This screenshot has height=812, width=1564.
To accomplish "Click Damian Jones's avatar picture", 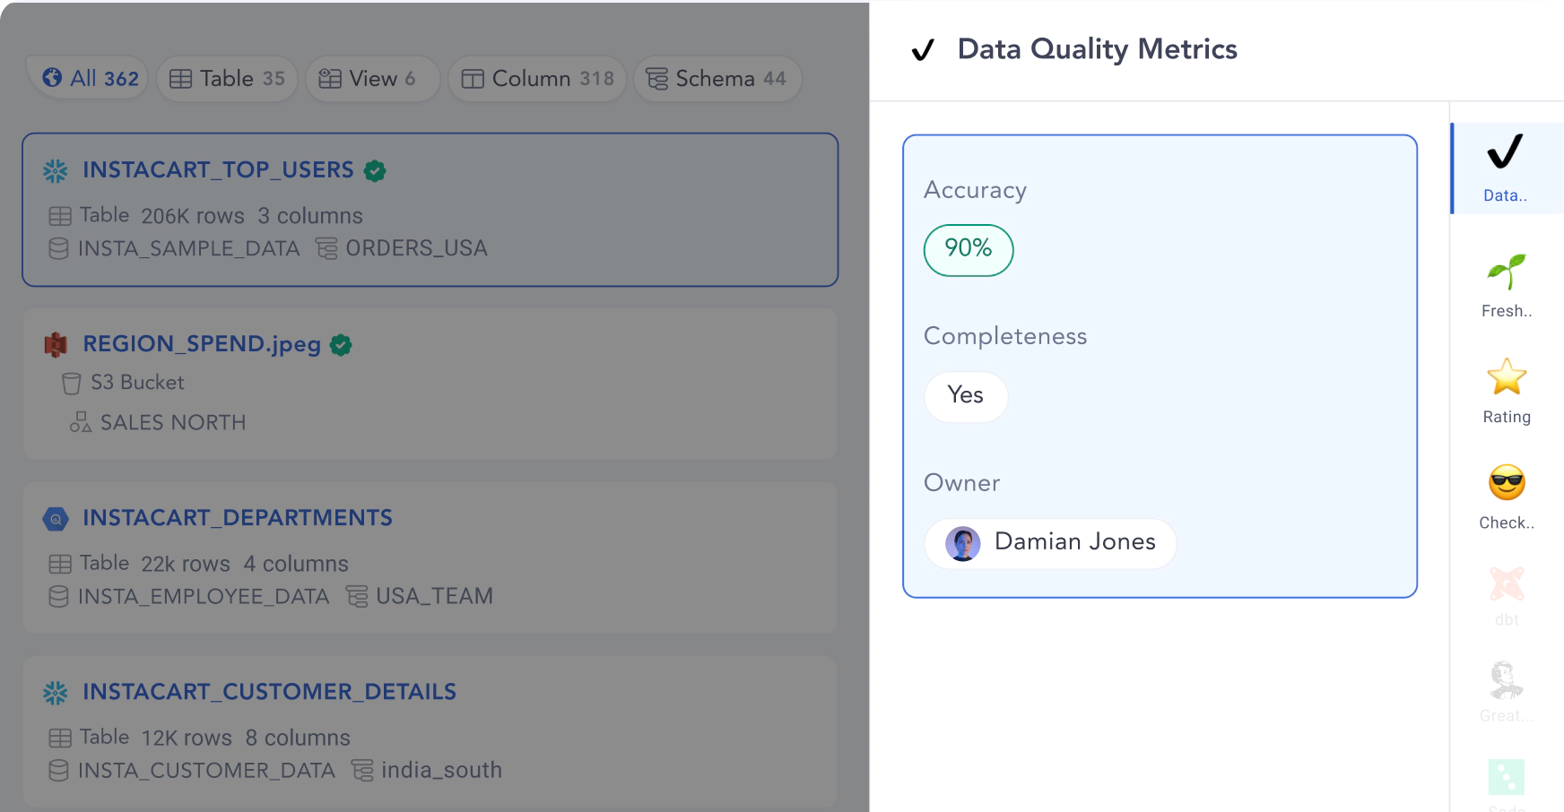I will [962, 543].
